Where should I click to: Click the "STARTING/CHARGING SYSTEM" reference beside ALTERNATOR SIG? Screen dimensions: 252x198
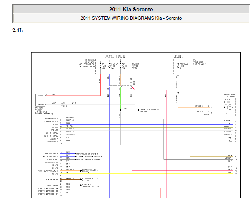click(90, 157)
